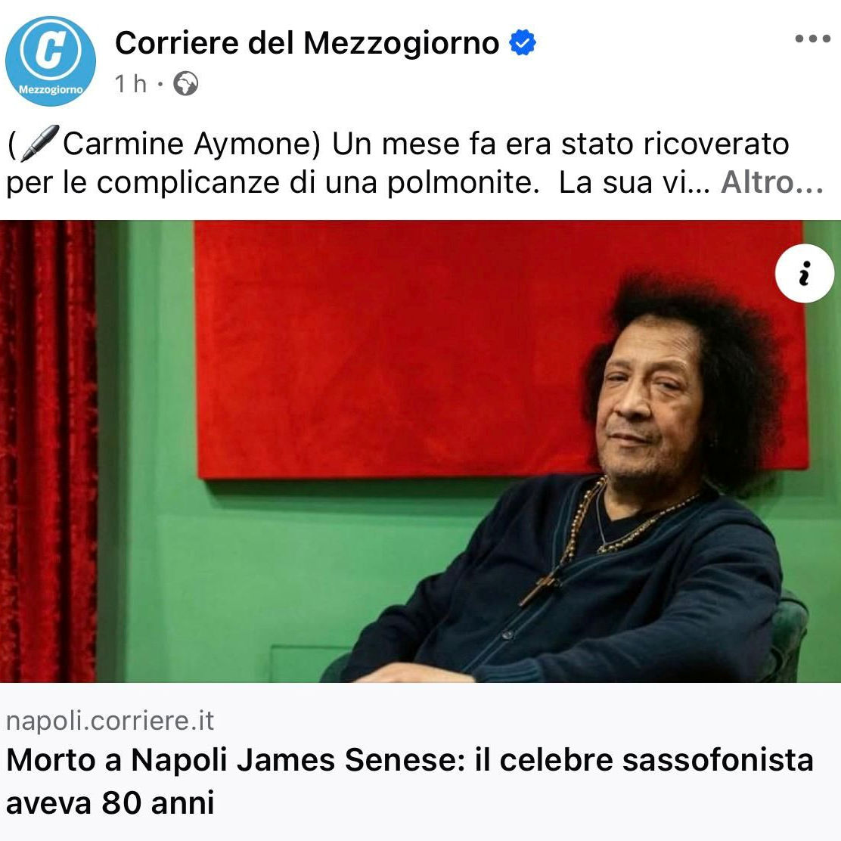Click the '1 h' post timestamp

tap(130, 84)
